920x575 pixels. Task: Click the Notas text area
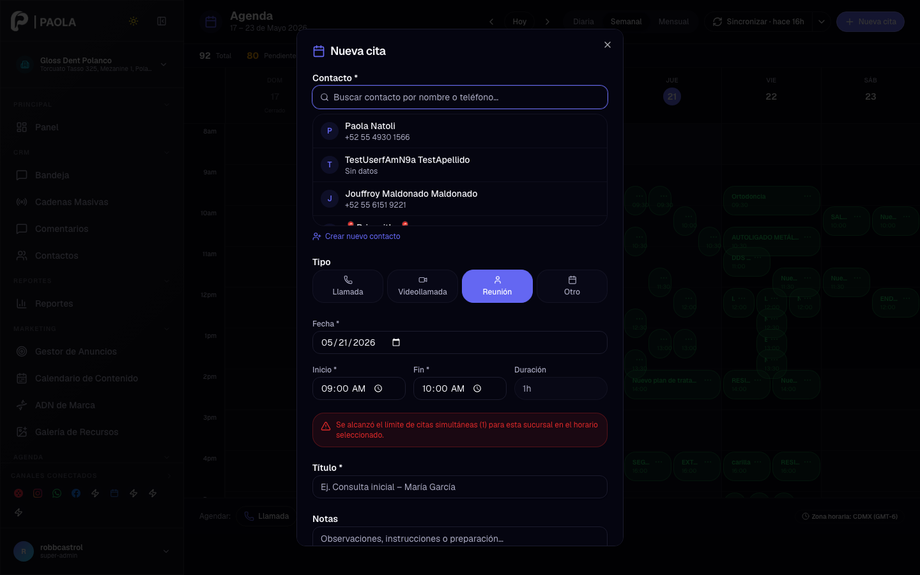click(x=459, y=537)
